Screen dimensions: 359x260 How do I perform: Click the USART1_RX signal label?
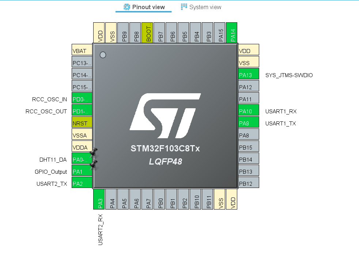coord(281,112)
